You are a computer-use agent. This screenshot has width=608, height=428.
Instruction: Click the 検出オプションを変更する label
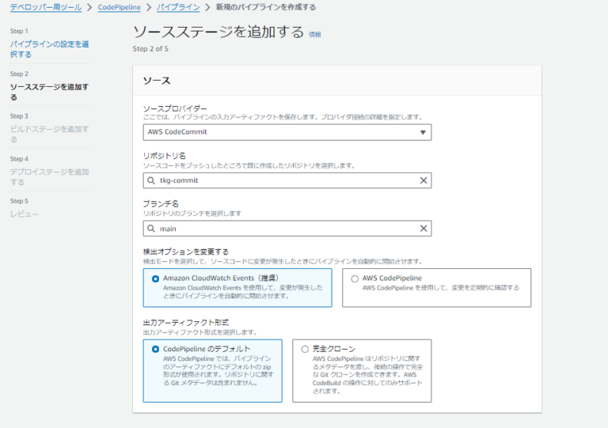[x=186, y=252]
